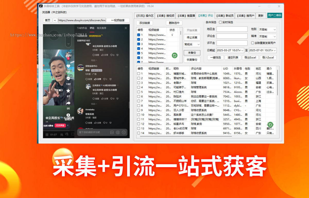
Task: Click the share arrow icon showing 95
Action: [x=68, y=103]
